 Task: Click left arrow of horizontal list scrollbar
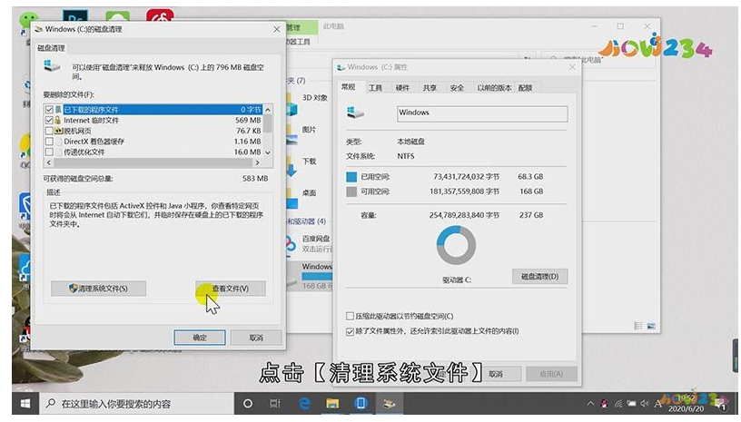coord(49,162)
